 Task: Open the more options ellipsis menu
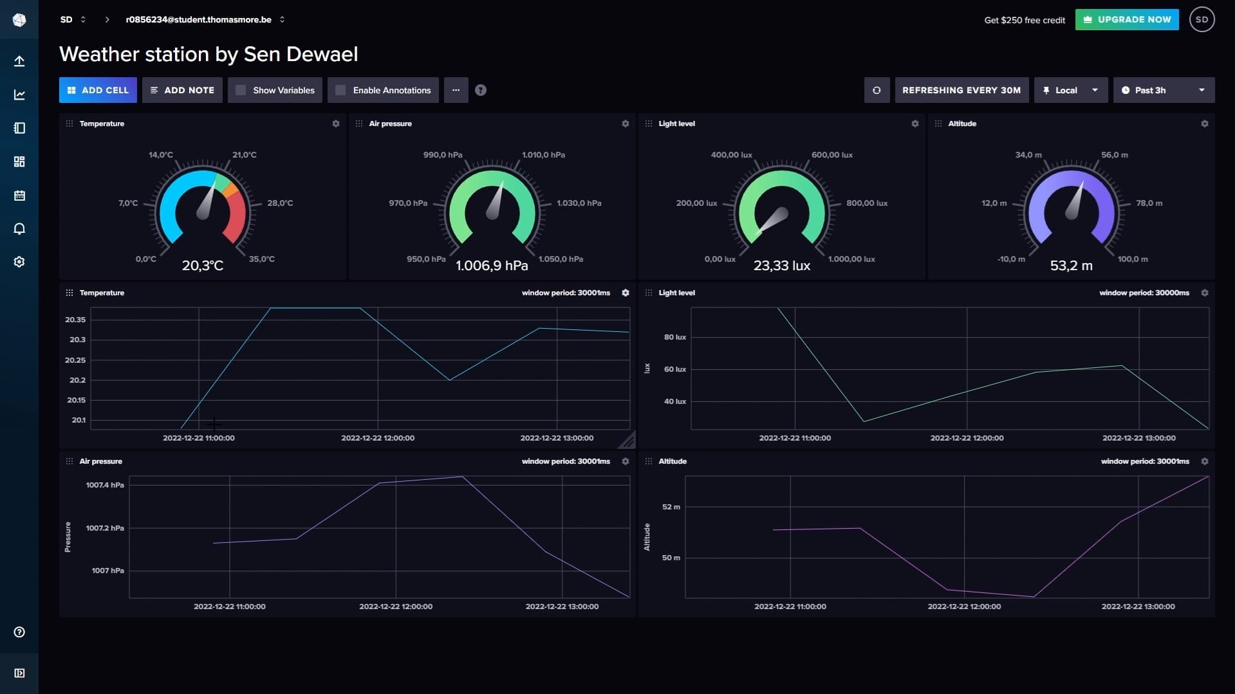(x=456, y=90)
